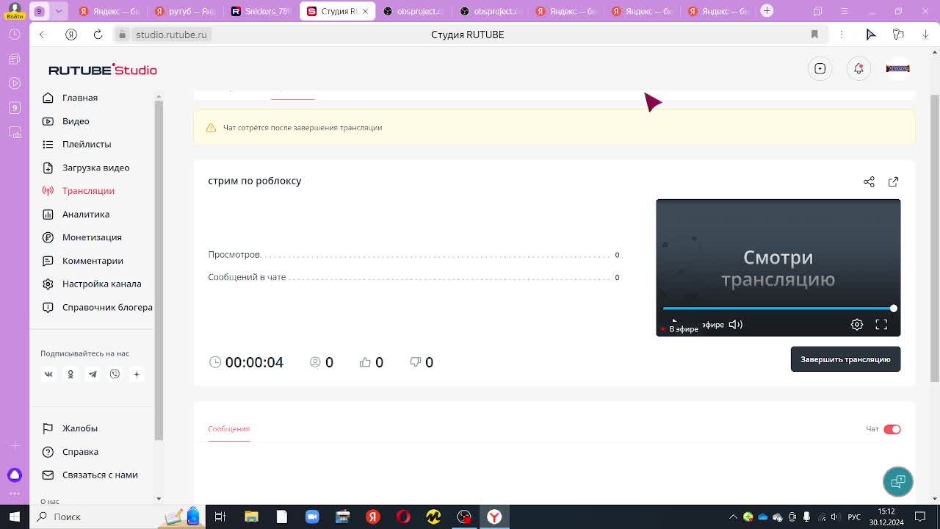Screen dimensions: 940x529
Task: Click the Войти profile icon
Action: click(14, 10)
